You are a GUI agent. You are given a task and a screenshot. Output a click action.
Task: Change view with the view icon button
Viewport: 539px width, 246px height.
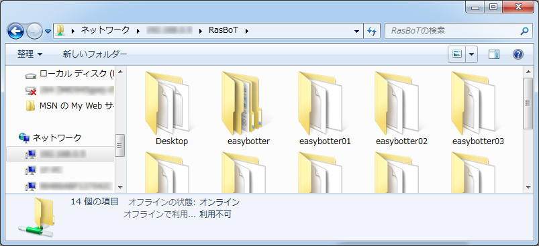pos(457,54)
